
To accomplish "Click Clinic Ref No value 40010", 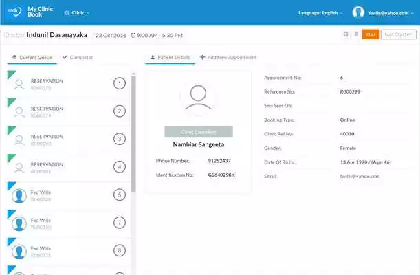I will [x=347, y=134].
